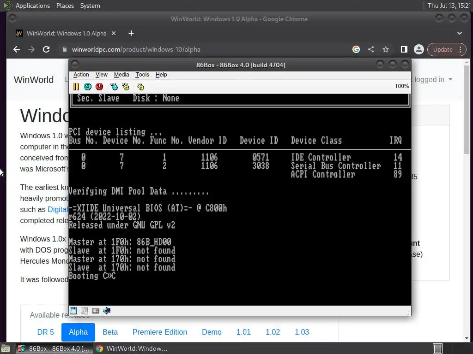The height and width of the screenshot is (354, 473).
Task: Pause the 86Box emulation
Action: point(76,87)
